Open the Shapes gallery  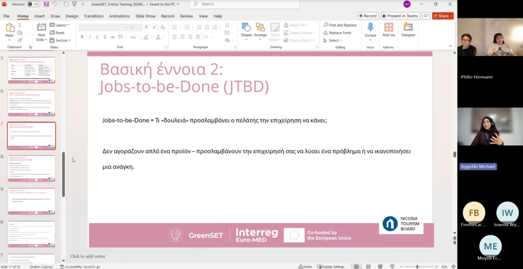click(x=246, y=30)
